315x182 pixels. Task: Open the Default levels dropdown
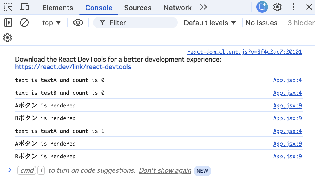click(x=210, y=23)
